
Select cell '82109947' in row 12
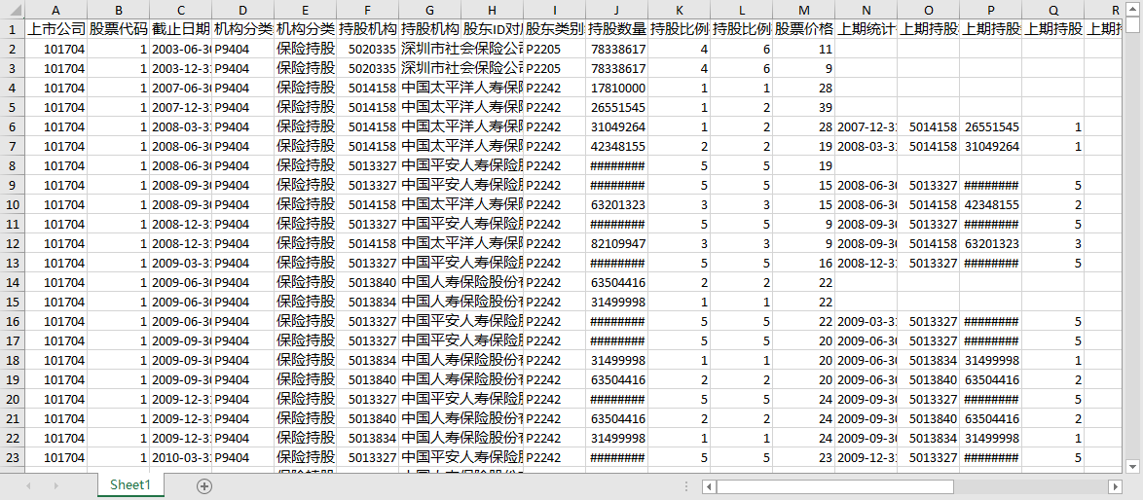pos(616,243)
